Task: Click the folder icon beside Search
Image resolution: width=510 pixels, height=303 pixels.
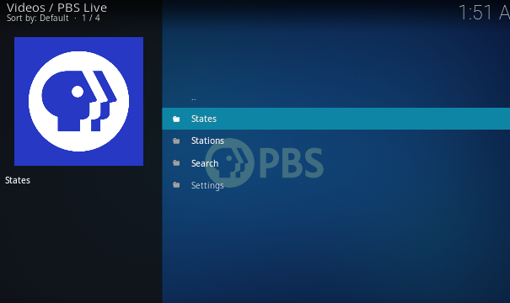Action: tap(176, 163)
